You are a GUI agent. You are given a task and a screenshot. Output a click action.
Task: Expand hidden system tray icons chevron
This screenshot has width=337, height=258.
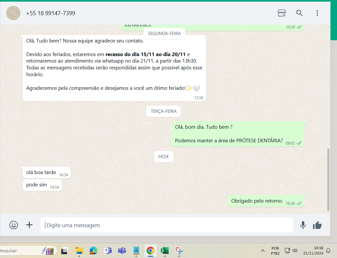pos(263,251)
